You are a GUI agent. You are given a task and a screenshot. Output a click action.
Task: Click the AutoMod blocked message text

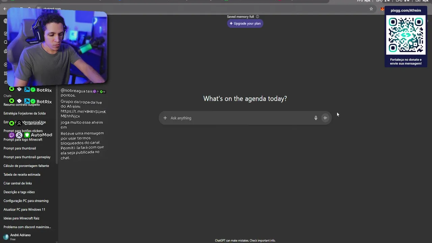point(82,145)
